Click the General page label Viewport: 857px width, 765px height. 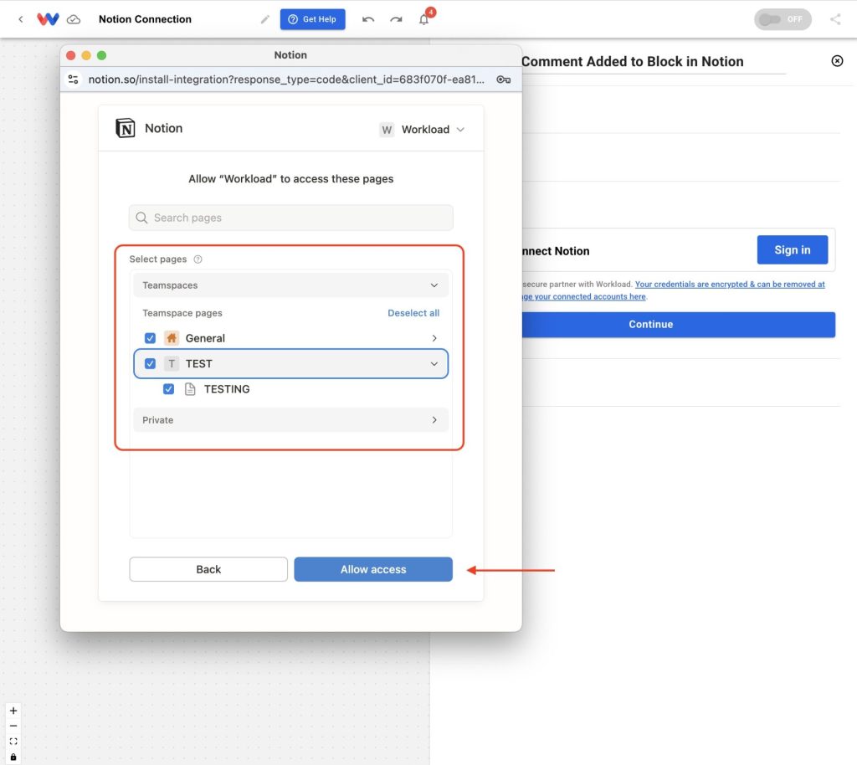205,338
